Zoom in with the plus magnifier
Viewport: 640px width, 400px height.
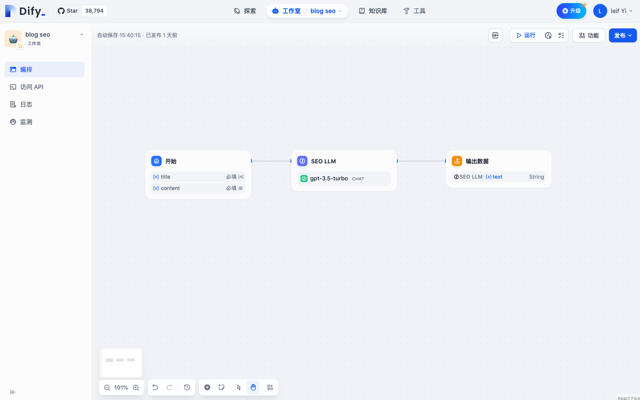[x=136, y=387]
